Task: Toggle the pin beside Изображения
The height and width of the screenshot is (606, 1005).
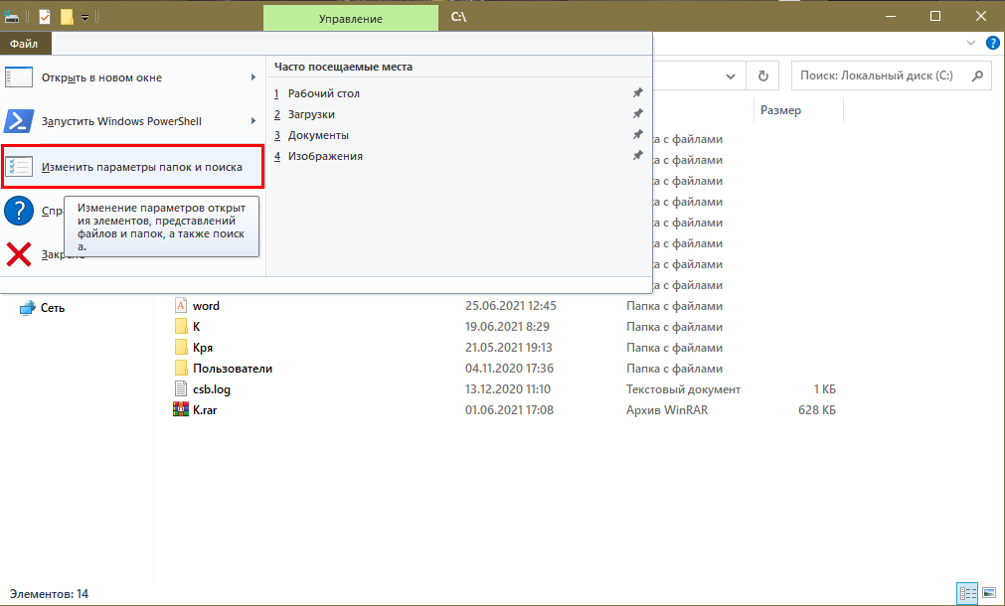Action: pyautogui.click(x=637, y=156)
